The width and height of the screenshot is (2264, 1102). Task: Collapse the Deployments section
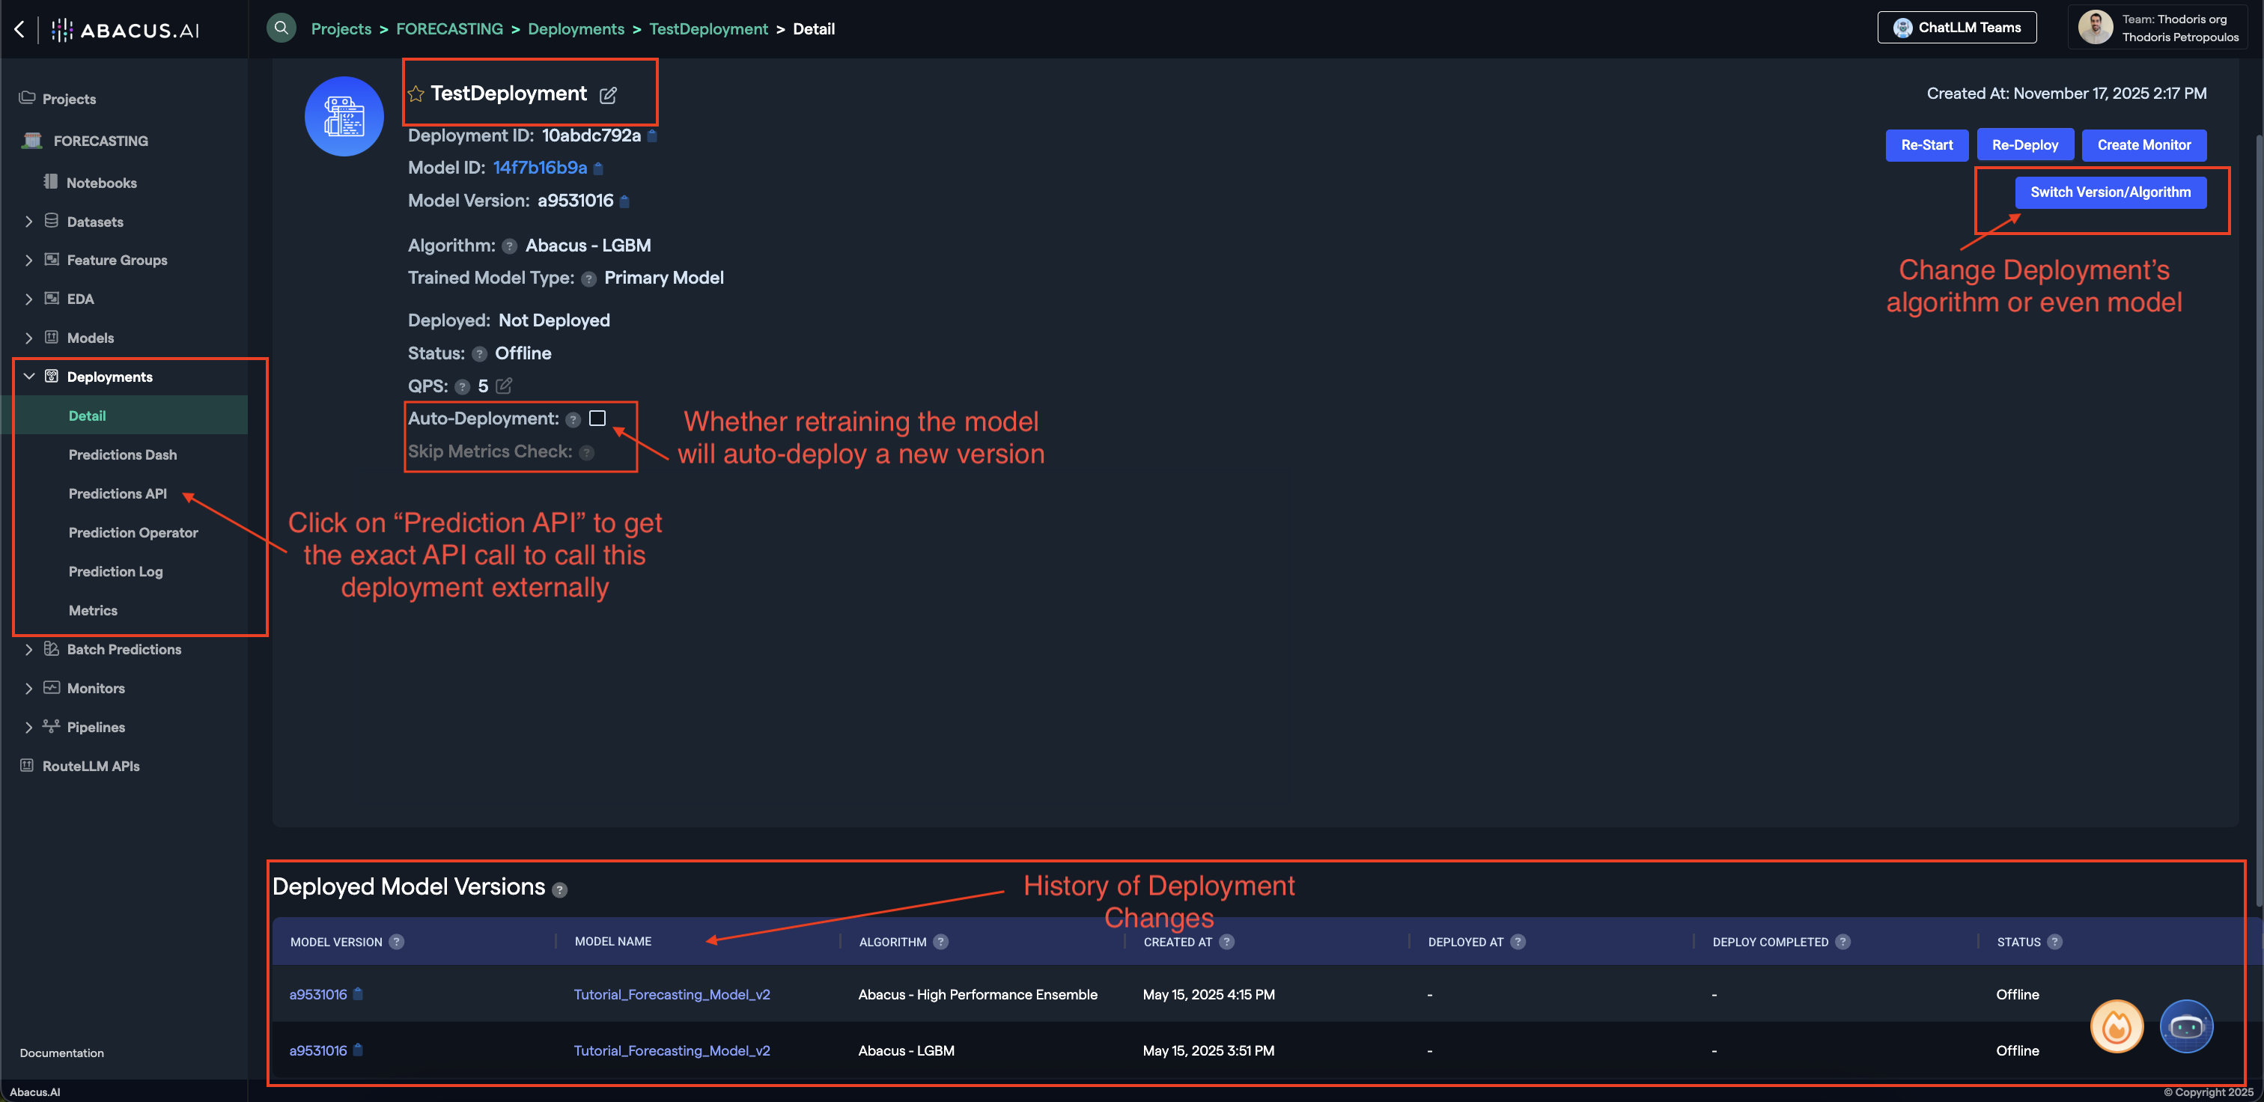pos(29,376)
